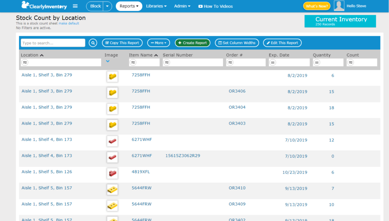389x221 pixels.
Task: Click order number OR3404
Action: point(237,107)
